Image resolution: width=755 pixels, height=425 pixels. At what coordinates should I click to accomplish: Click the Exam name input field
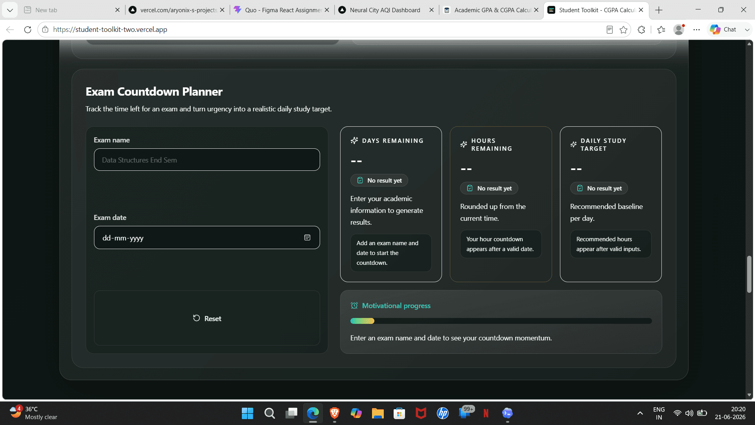(x=207, y=160)
